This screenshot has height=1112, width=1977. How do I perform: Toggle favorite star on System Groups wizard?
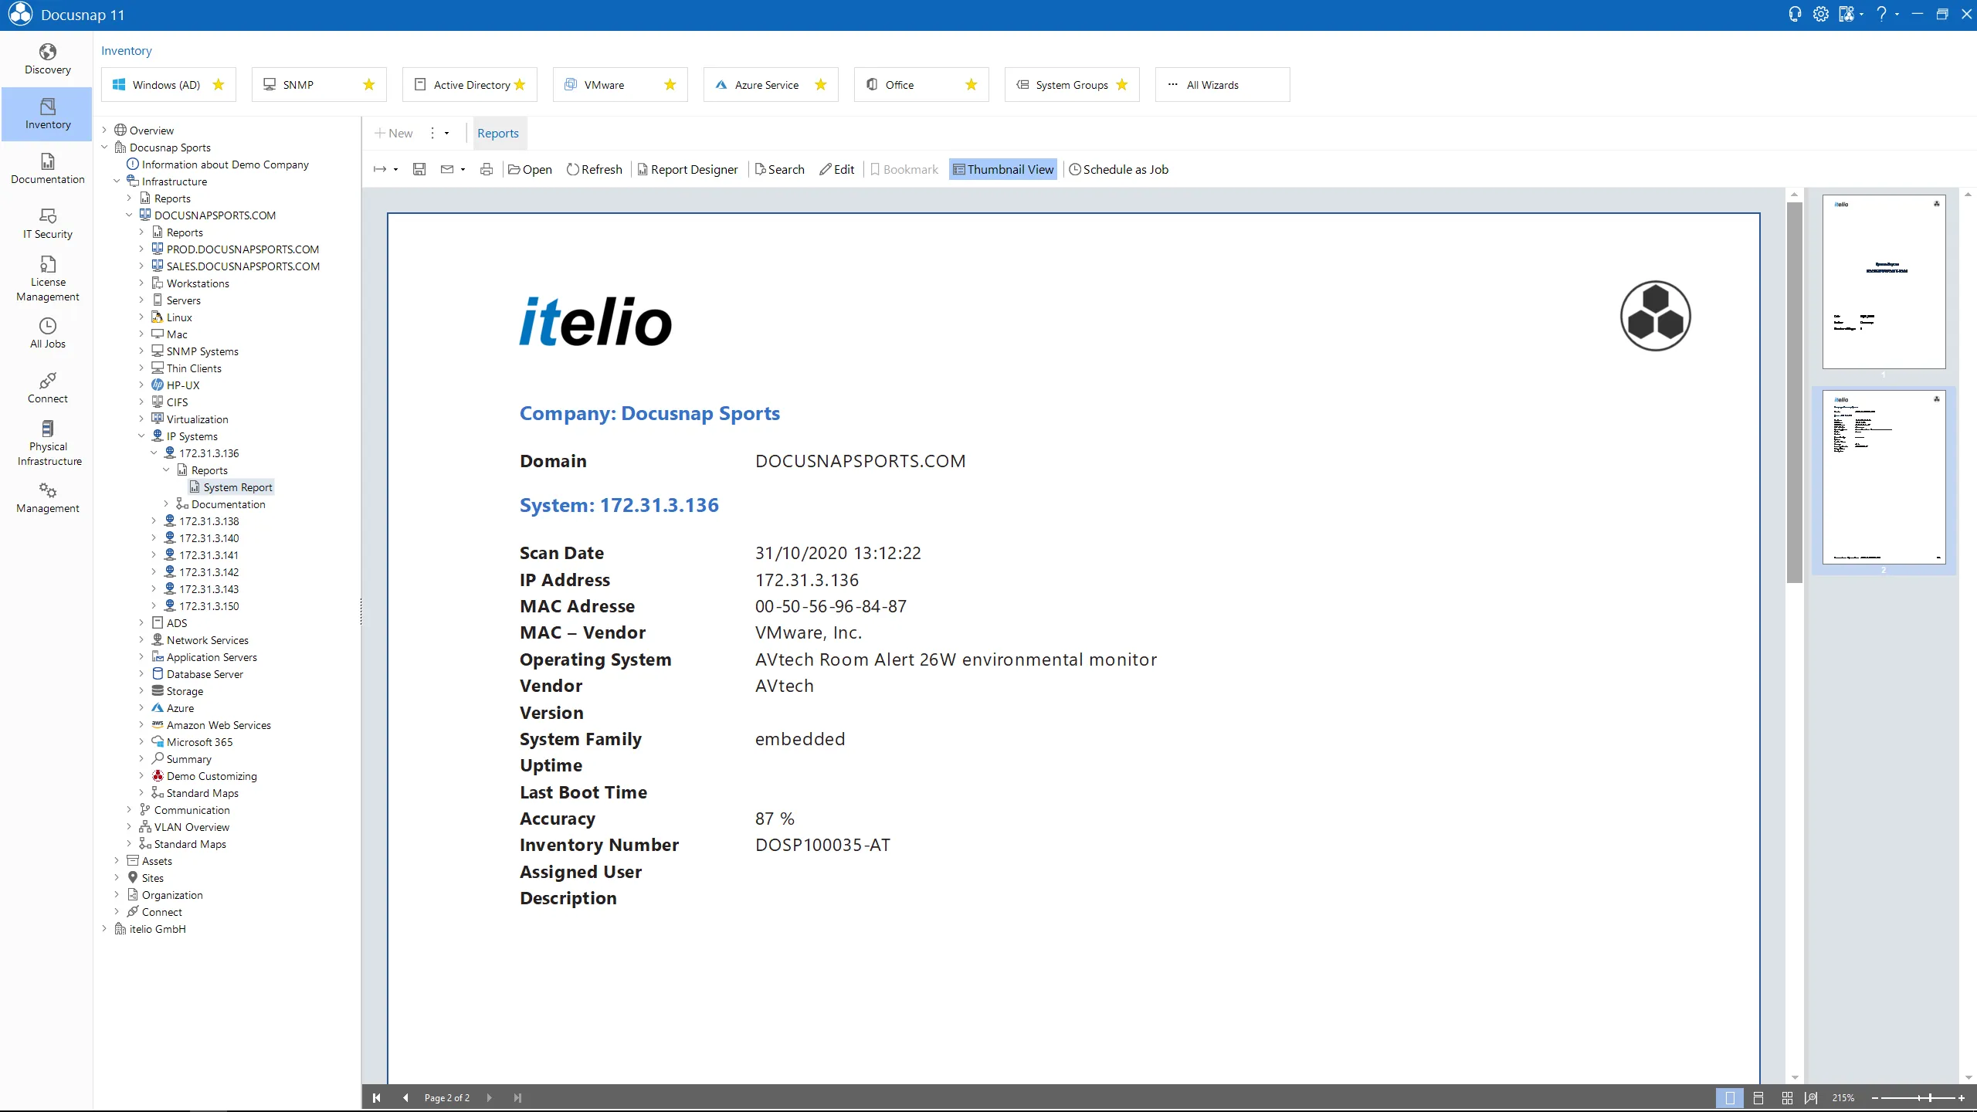pyautogui.click(x=1122, y=84)
